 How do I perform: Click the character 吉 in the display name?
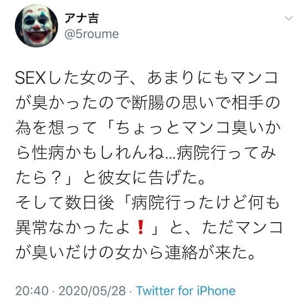(93, 18)
